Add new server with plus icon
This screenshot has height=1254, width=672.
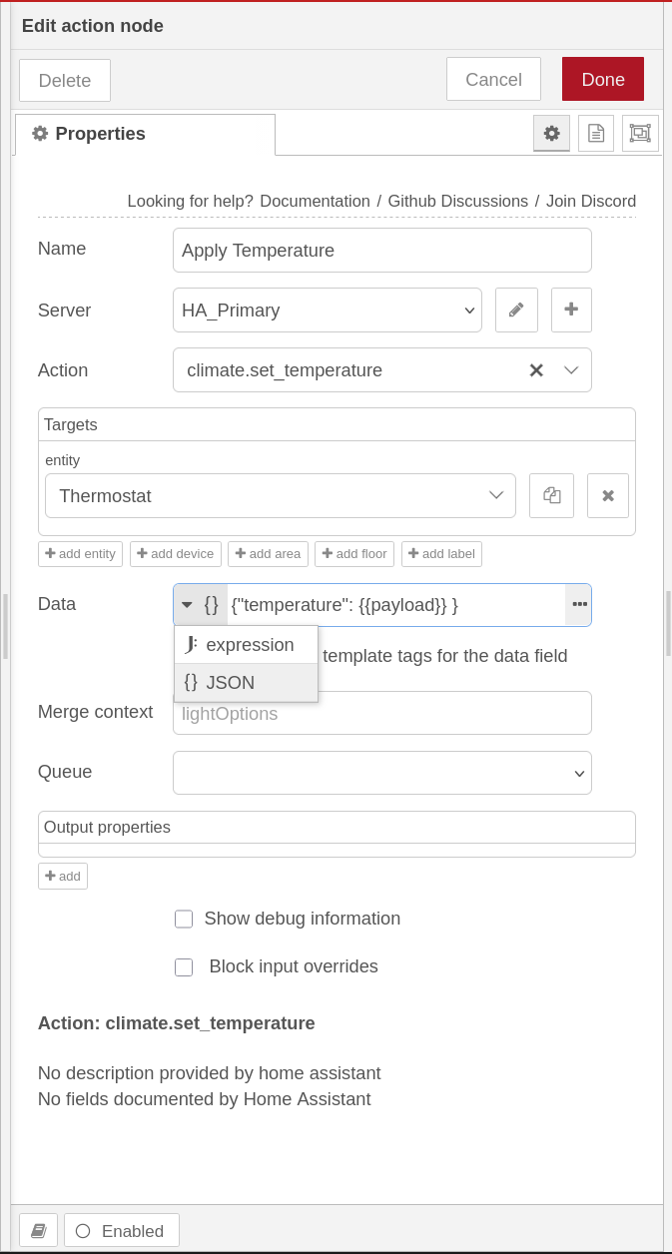tap(570, 310)
